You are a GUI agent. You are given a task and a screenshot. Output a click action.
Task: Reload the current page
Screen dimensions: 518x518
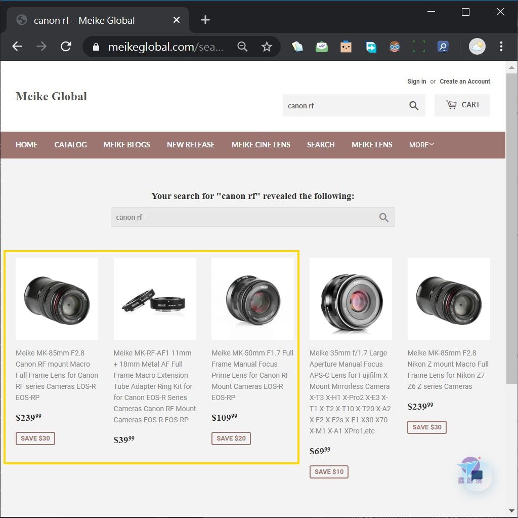coord(66,46)
